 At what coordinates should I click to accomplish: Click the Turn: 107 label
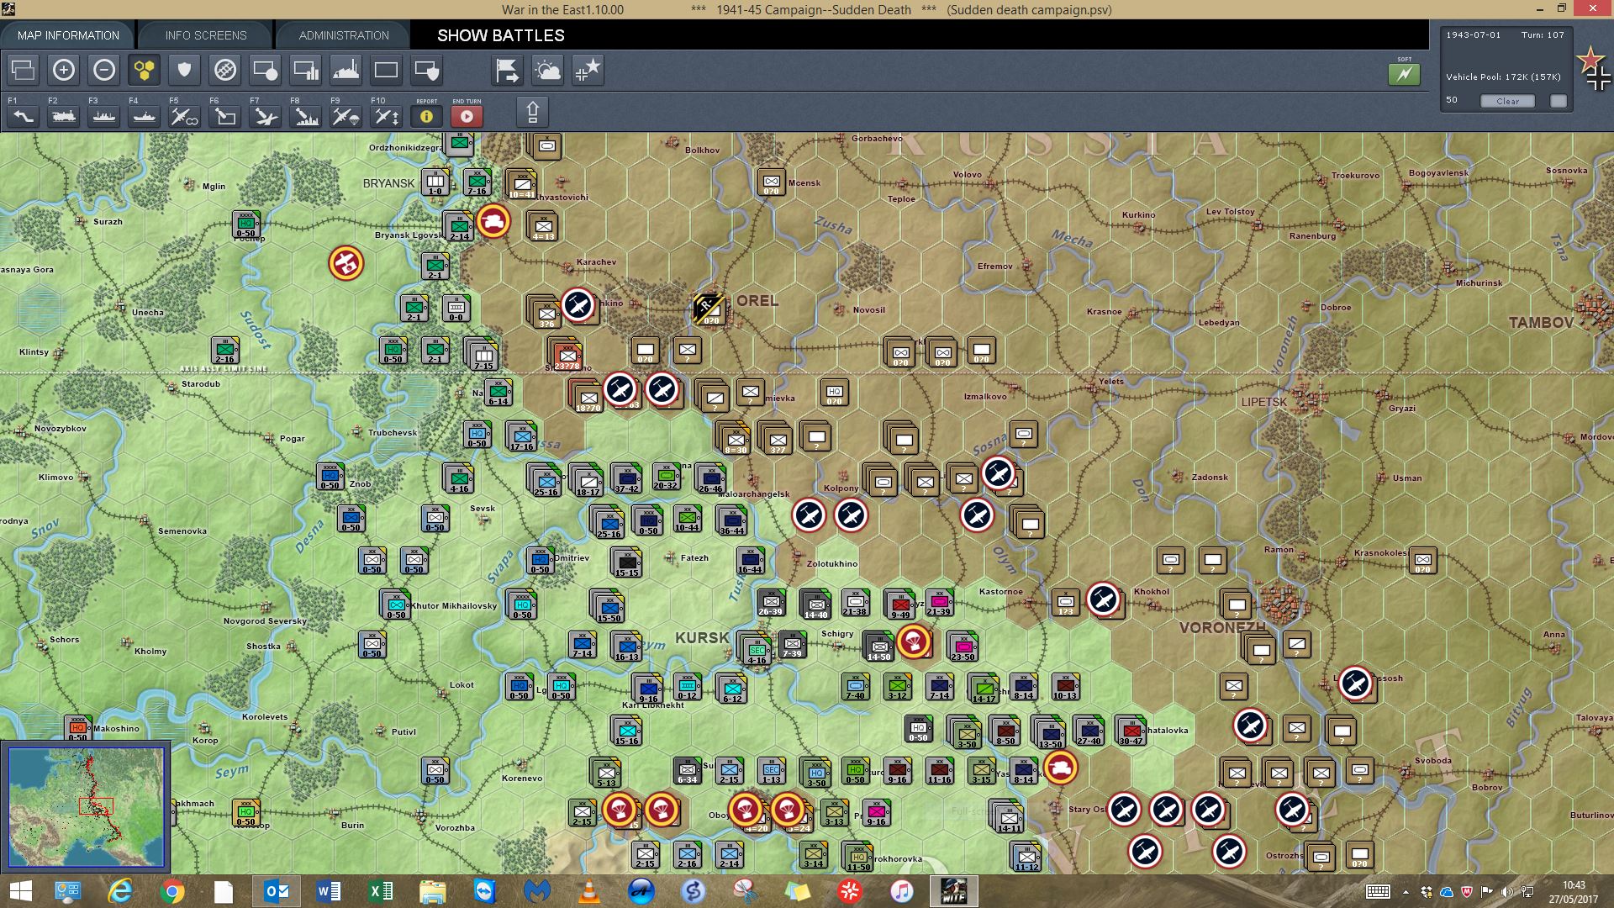[x=1543, y=35]
